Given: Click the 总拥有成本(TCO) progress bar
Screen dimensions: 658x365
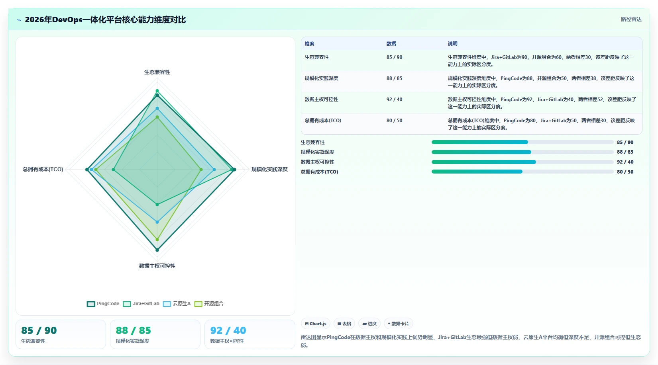Looking at the screenshot, I should [522, 172].
